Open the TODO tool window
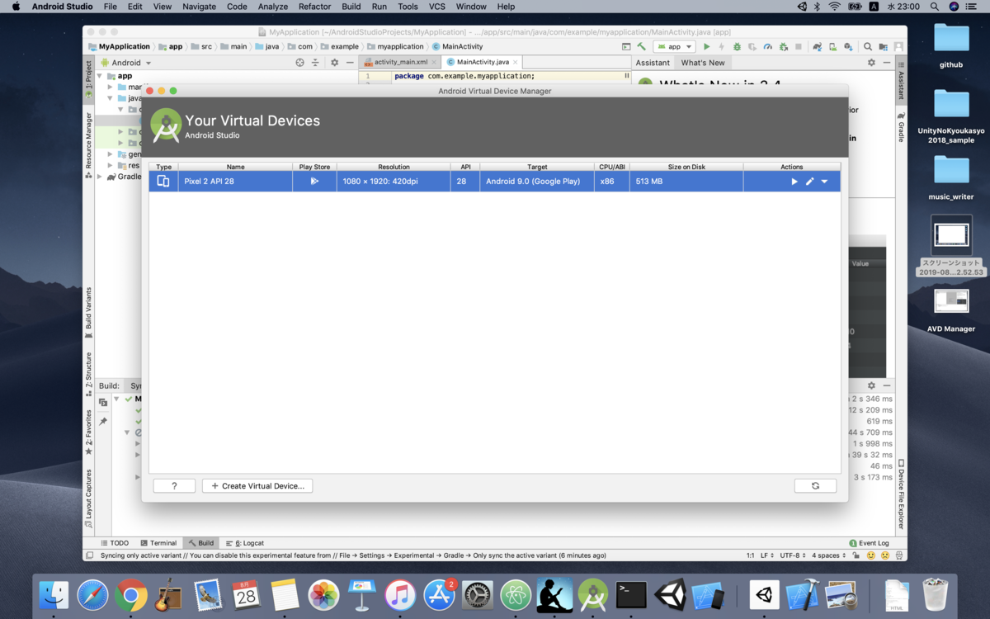This screenshot has width=990, height=619. pos(114,543)
